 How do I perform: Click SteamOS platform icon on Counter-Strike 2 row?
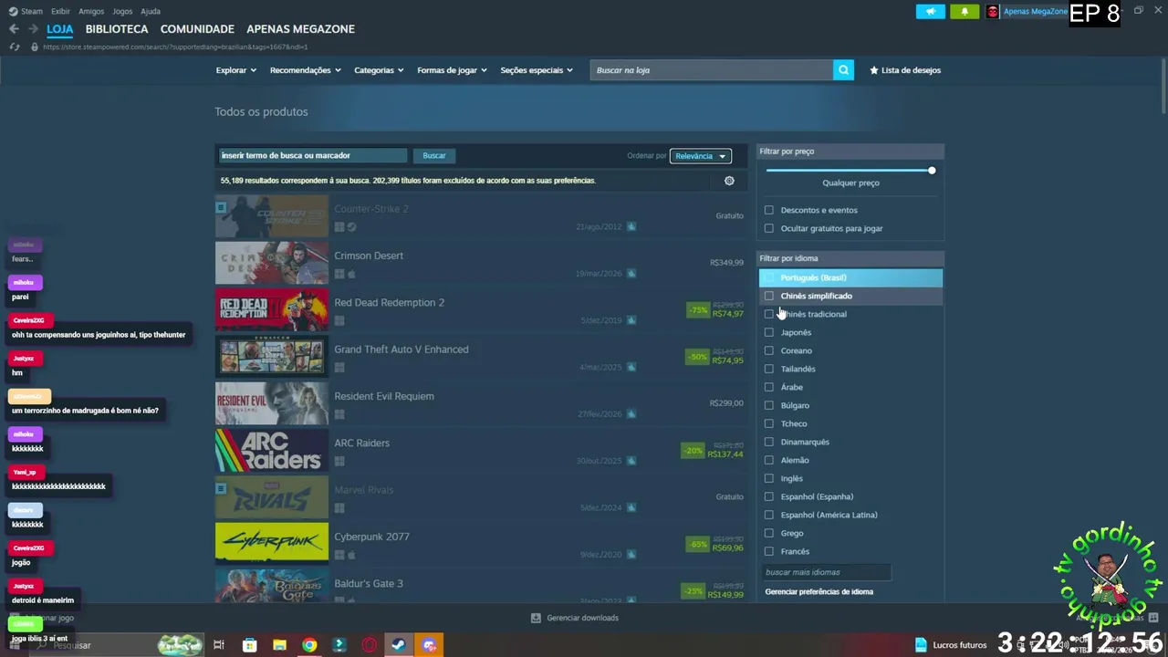pyautogui.click(x=351, y=227)
